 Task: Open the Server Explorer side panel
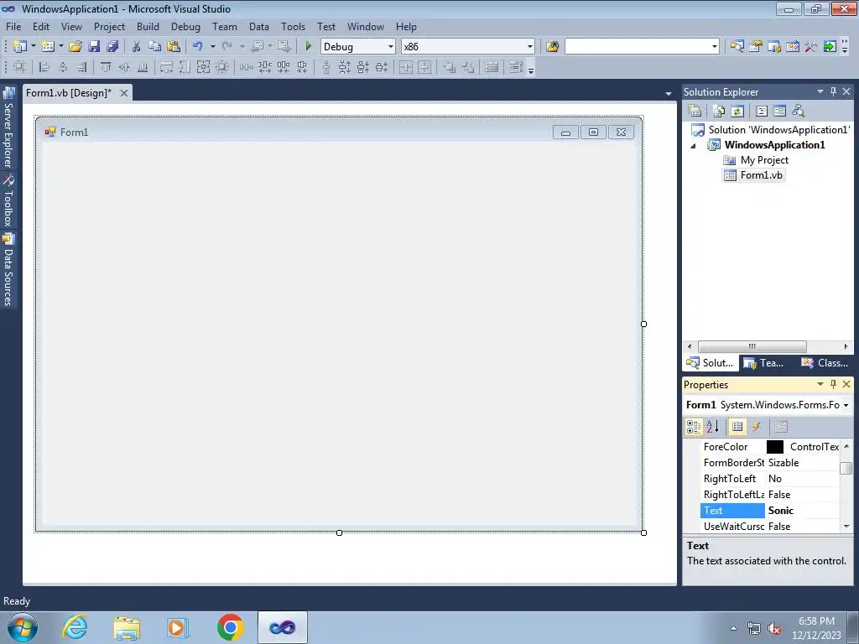tap(8, 127)
